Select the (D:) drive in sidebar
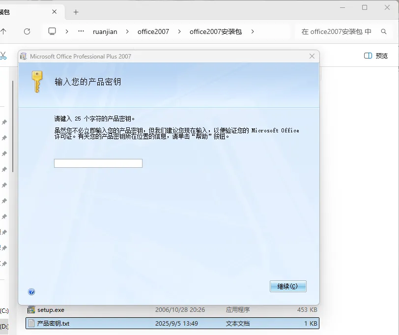The height and width of the screenshot is (335, 399). click(4, 326)
